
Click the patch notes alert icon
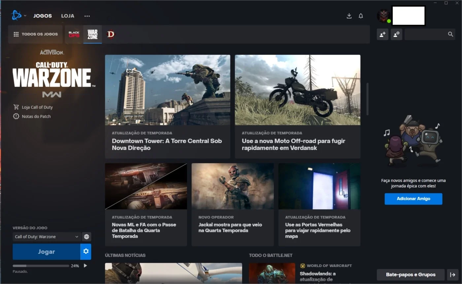tap(16, 116)
